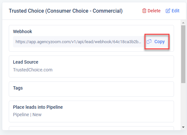187x135 pixels.
Task: Click the trash can Delete icon
Action: (144, 11)
